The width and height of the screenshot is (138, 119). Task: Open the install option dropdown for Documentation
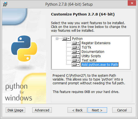76,52
